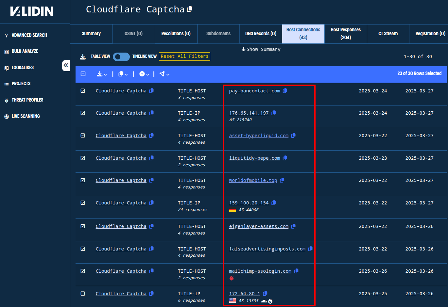Open the add-to (plus) dropdown menu
Viewport: 448px width, 307px height.
click(144, 74)
